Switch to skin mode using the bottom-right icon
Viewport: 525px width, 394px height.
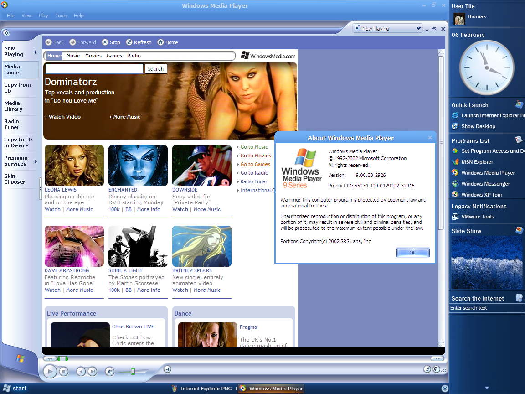(x=437, y=369)
